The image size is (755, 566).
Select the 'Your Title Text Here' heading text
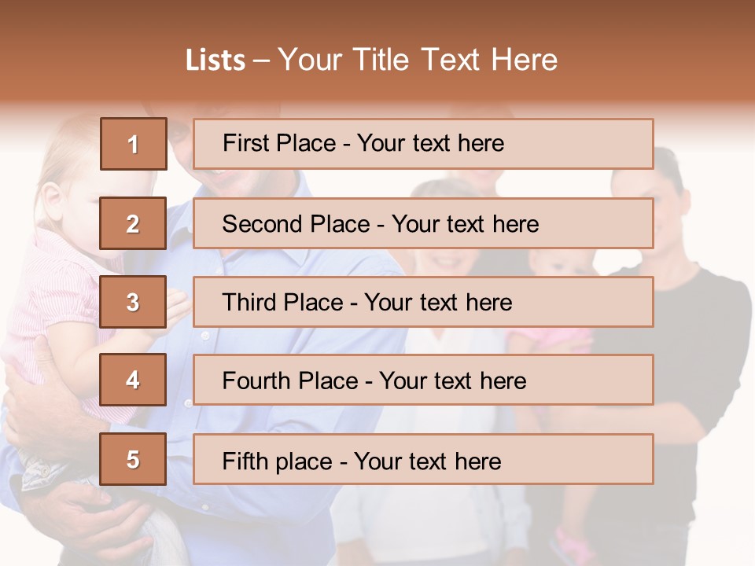418,61
